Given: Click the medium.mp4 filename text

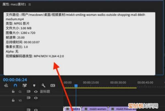Looking at the screenshot, I should pos(15,19).
